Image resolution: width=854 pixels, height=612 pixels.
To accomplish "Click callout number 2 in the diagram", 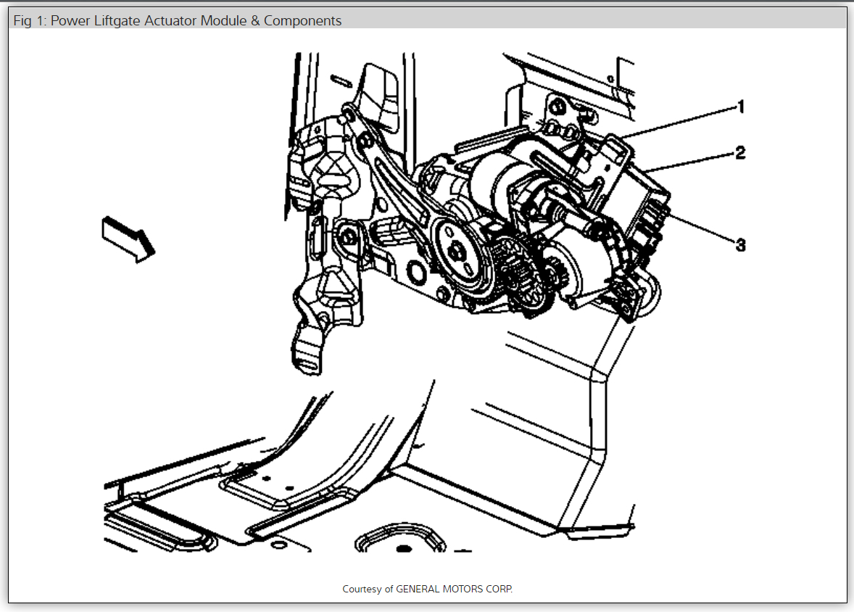I will pos(740,152).
